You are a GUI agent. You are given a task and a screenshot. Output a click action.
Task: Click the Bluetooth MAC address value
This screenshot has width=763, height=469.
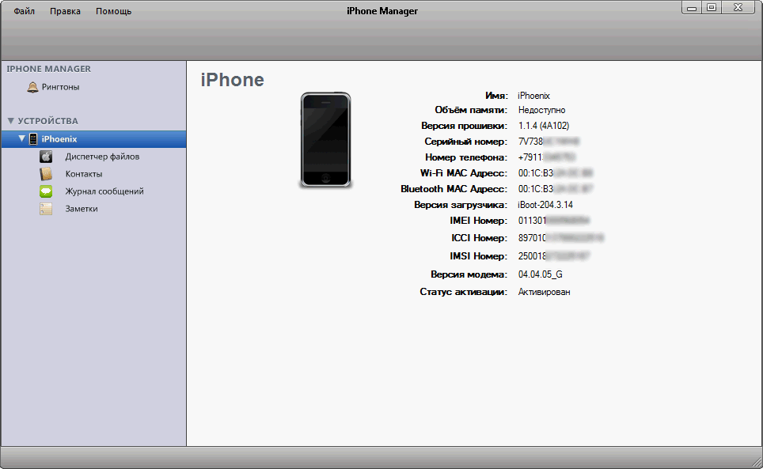coord(555,189)
